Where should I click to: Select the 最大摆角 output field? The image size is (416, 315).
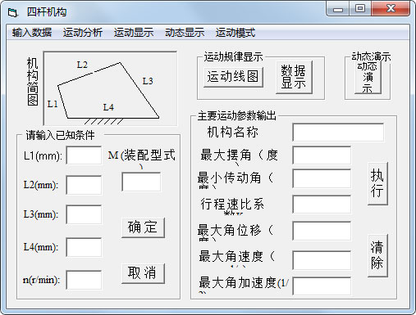[x=322, y=155]
